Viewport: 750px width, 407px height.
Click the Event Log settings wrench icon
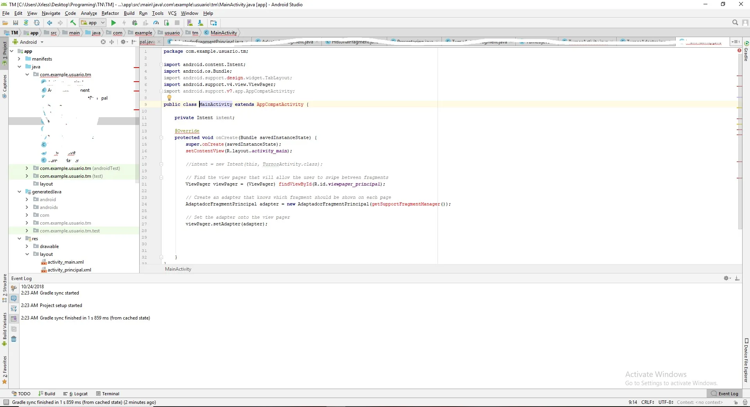tap(14, 288)
